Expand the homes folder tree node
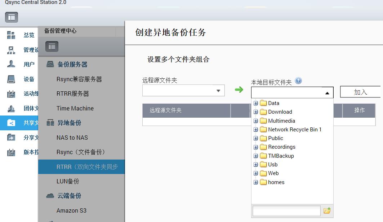This screenshot has height=222, width=383. pyautogui.click(x=255, y=182)
